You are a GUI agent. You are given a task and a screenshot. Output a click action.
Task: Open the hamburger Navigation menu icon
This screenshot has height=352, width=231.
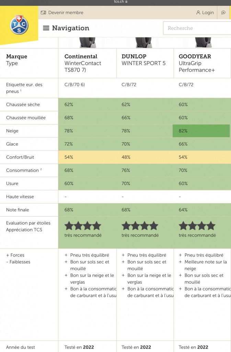[46, 28]
